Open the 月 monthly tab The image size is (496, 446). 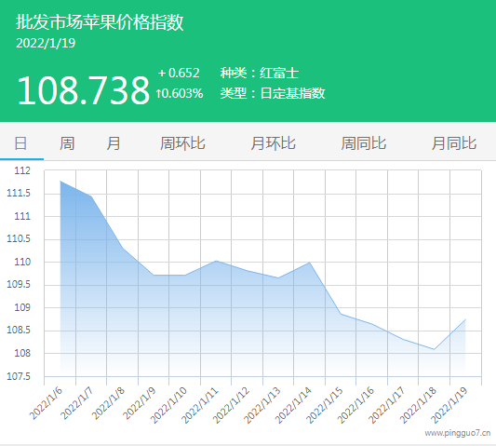click(114, 143)
